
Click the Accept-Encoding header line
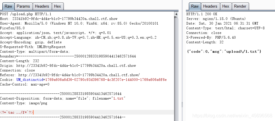[31, 42]
